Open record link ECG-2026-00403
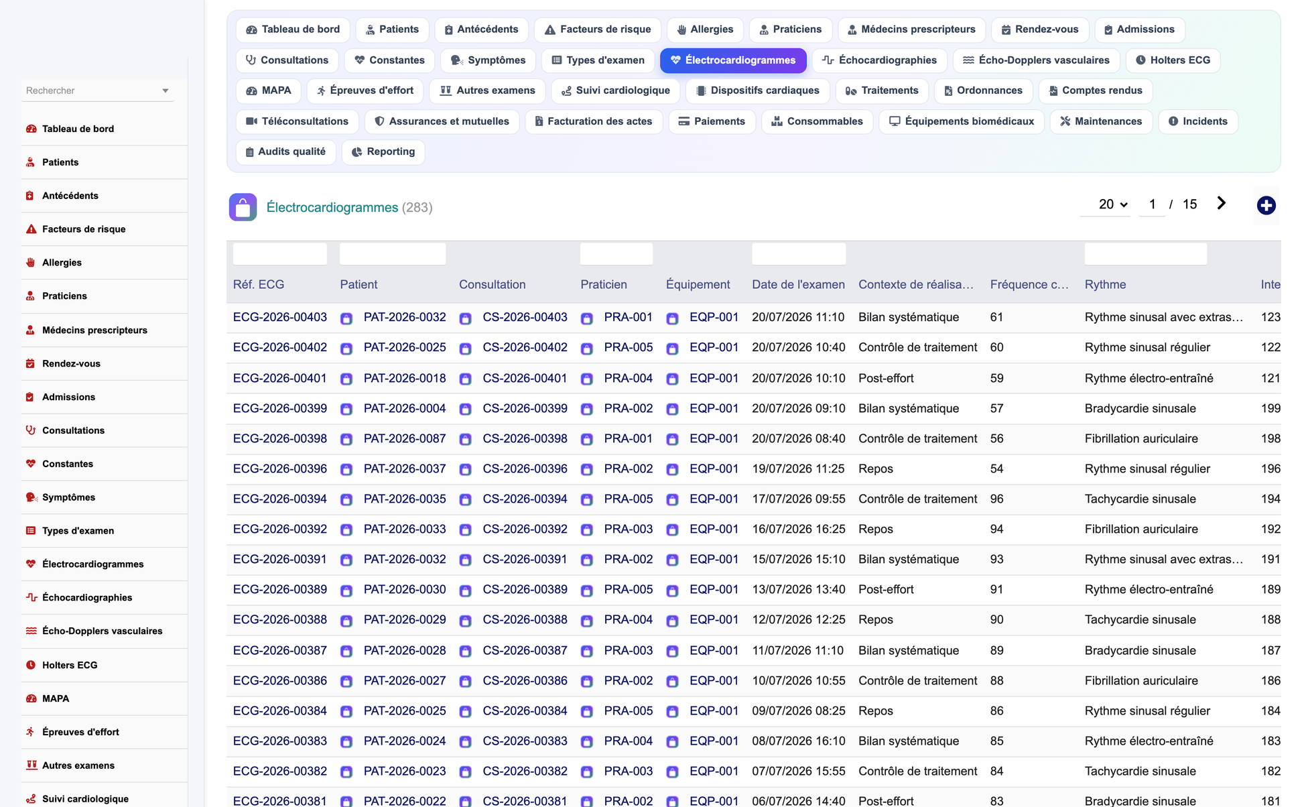Viewport: 1304px width, 807px height. pos(280,317)
